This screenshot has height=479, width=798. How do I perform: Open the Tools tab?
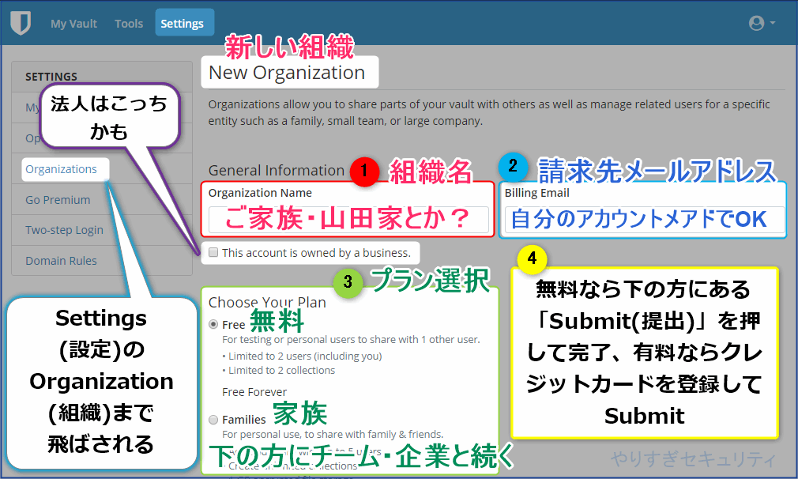point(129,24)
